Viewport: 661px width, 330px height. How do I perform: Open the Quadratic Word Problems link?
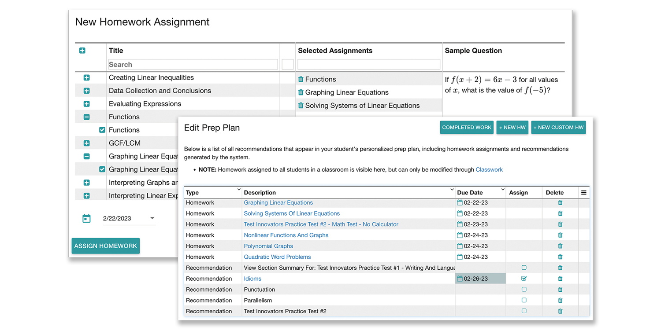[x=277, y=257]
